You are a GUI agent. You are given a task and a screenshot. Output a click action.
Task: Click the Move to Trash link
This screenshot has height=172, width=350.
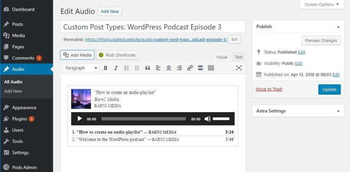(269, 89)
